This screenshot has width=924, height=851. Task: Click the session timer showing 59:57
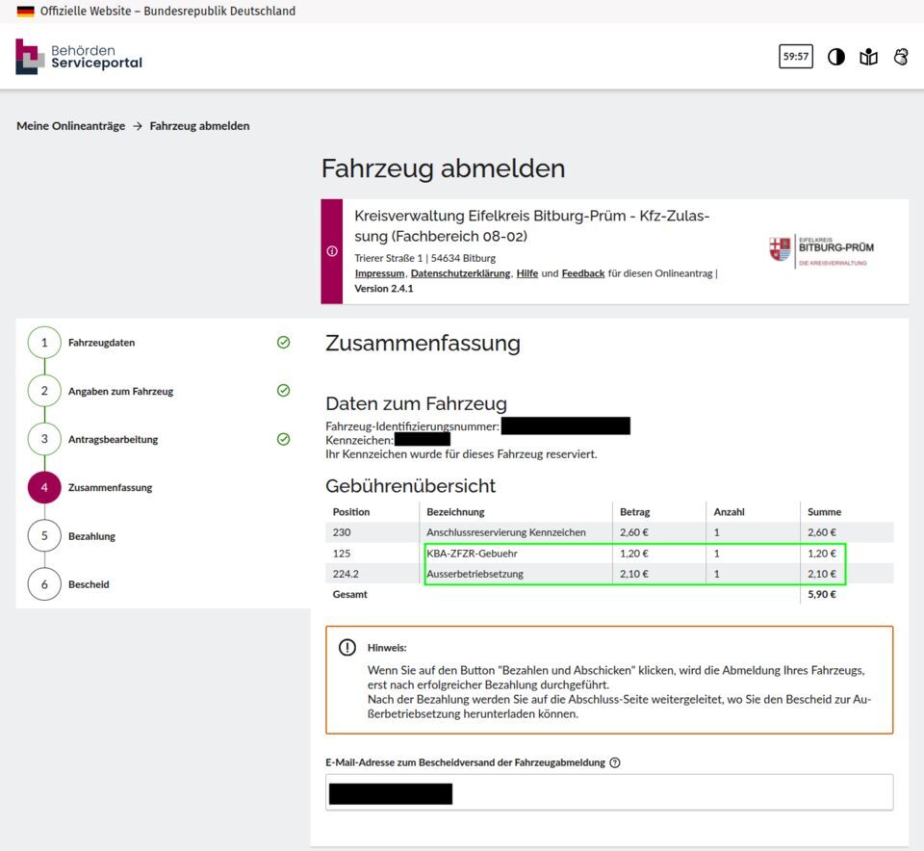click(796, 57)
